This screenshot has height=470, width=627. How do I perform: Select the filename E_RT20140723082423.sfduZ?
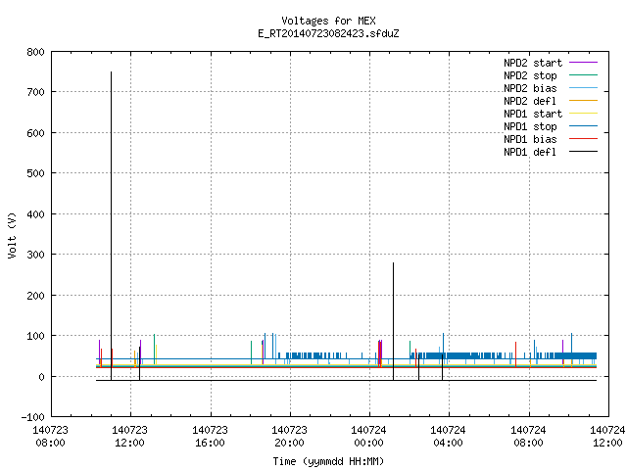coord(328,33)
